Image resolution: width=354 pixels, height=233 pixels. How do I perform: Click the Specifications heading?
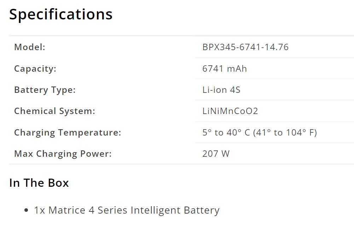coord(60,14)
